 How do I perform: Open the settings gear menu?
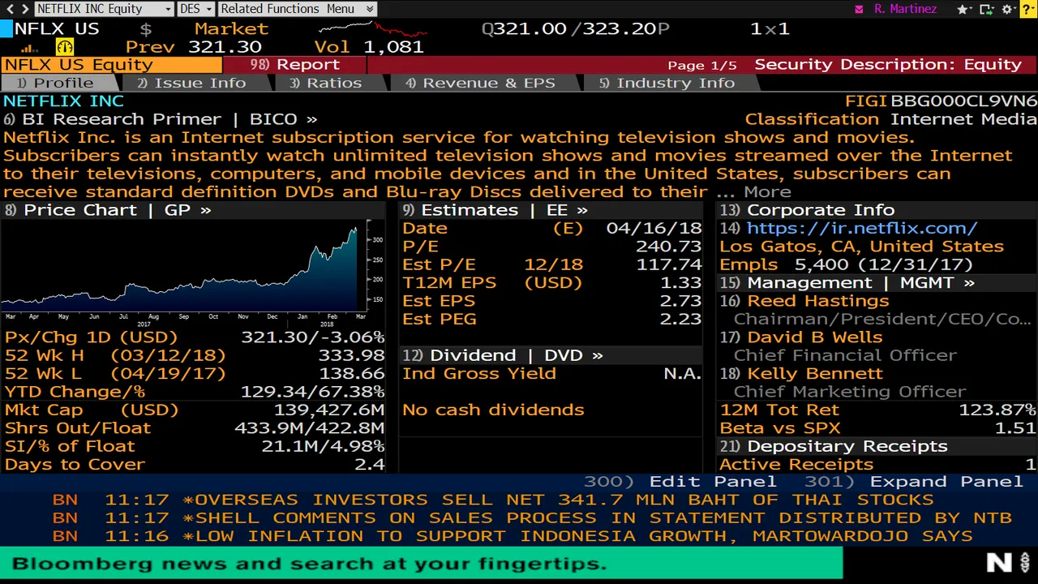1009,10
